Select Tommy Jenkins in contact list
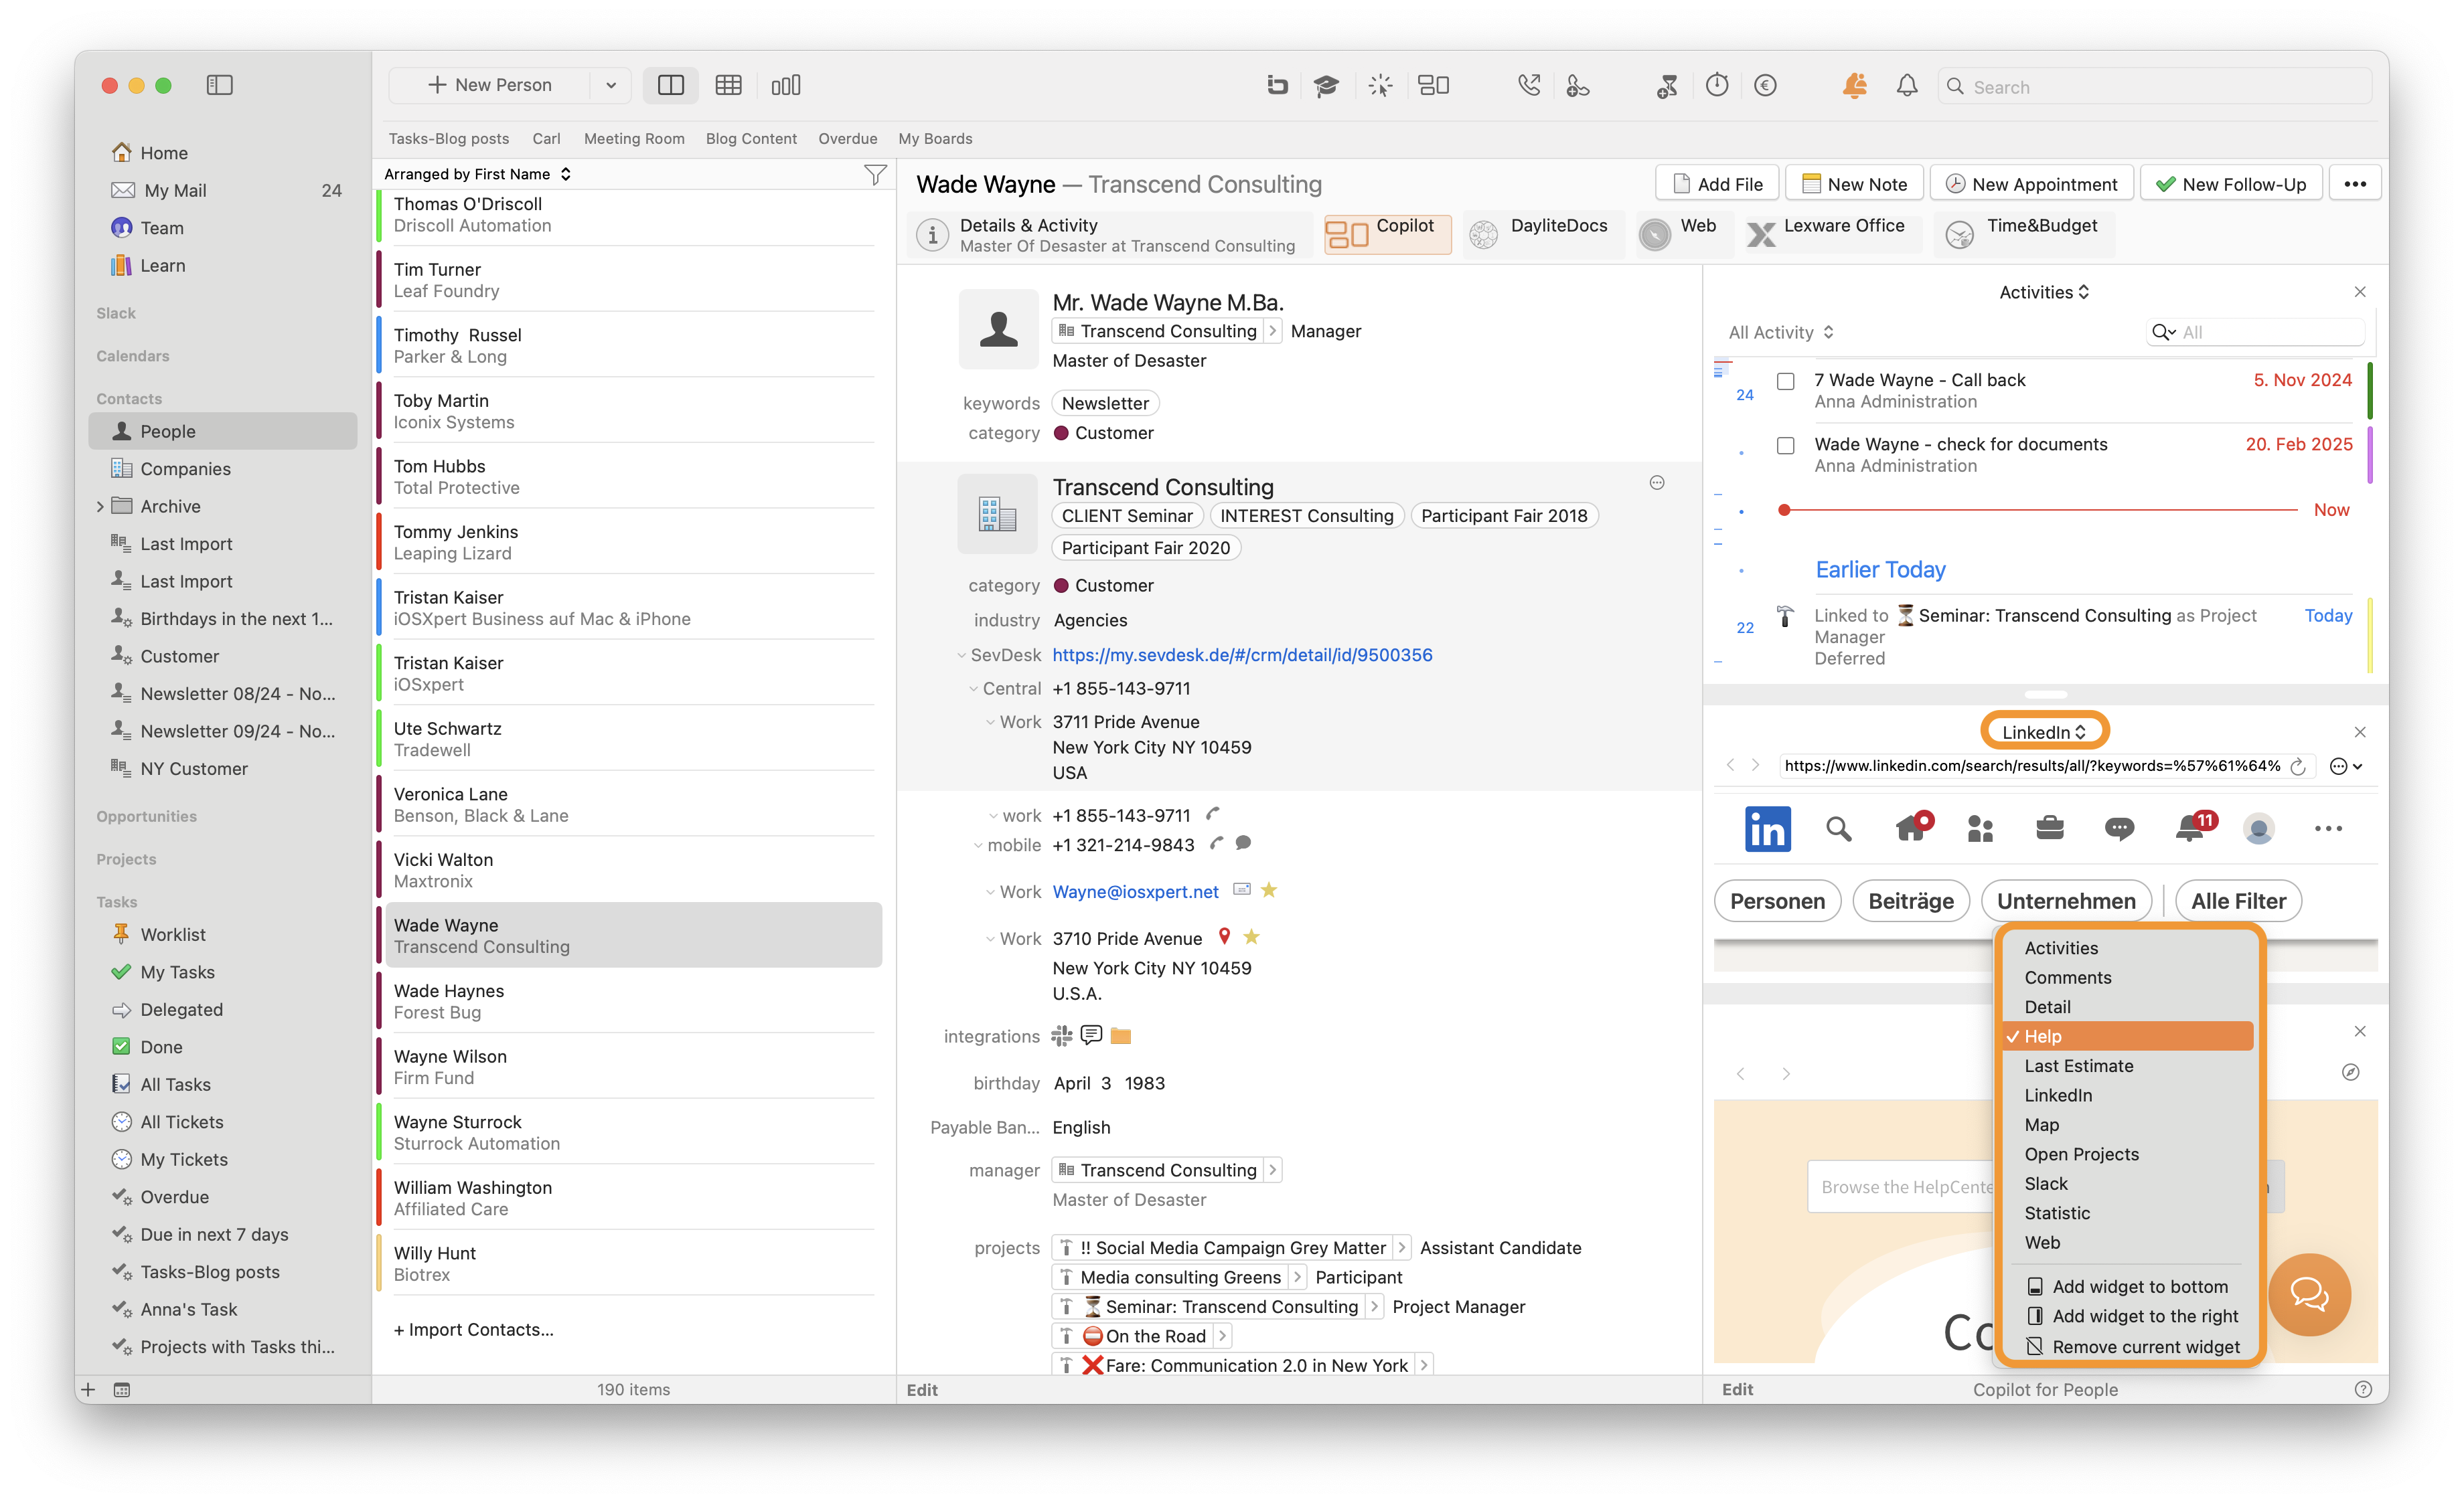 (x=630, y=541)
